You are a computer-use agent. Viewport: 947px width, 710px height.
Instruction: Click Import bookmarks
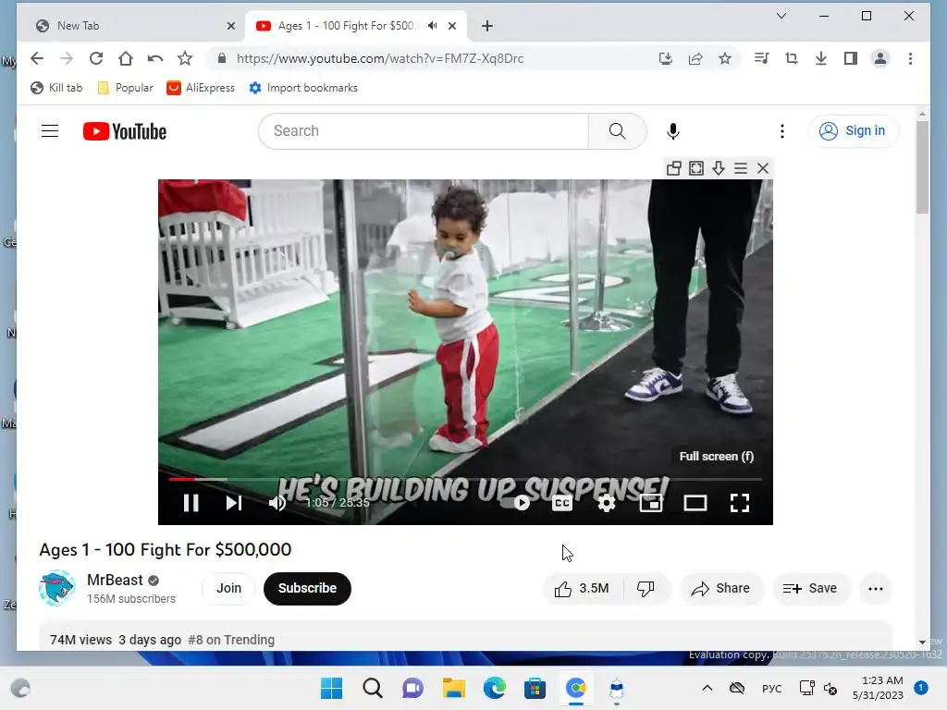[x=303, y=88]
